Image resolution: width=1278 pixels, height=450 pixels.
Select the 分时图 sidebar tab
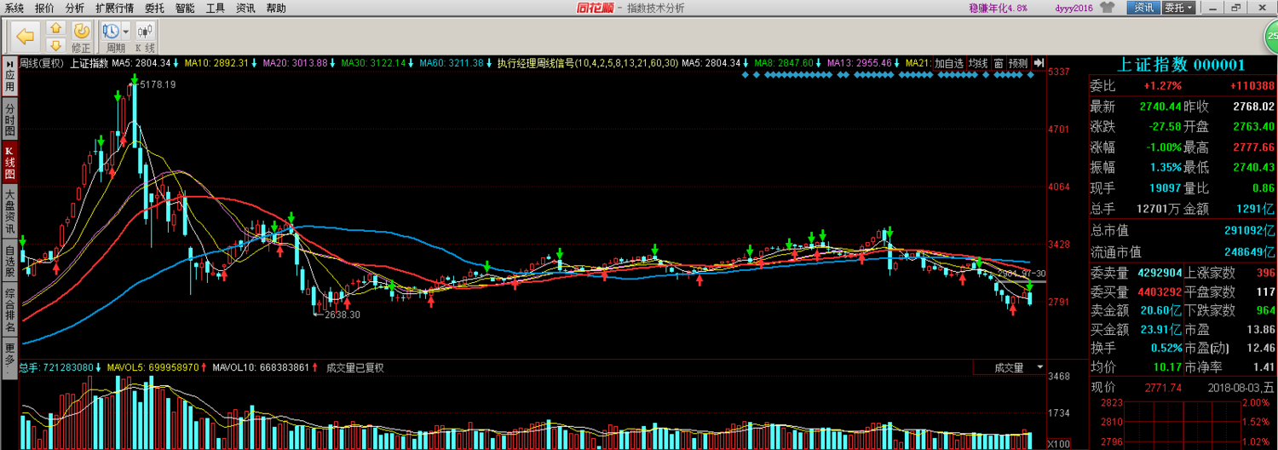tap(10, 120)
